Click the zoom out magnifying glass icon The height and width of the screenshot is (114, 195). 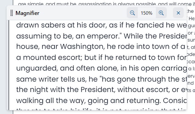coord(132,13)
